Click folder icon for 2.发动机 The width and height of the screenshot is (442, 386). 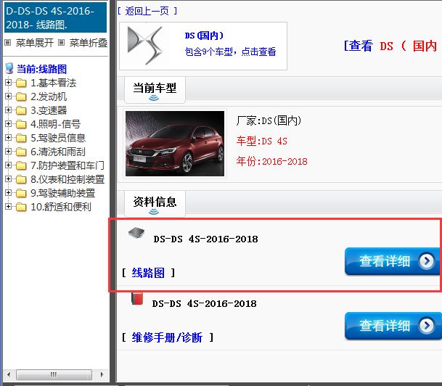click(21, 96)
